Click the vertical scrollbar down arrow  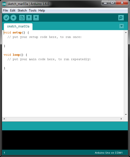(x=126, y=114)
